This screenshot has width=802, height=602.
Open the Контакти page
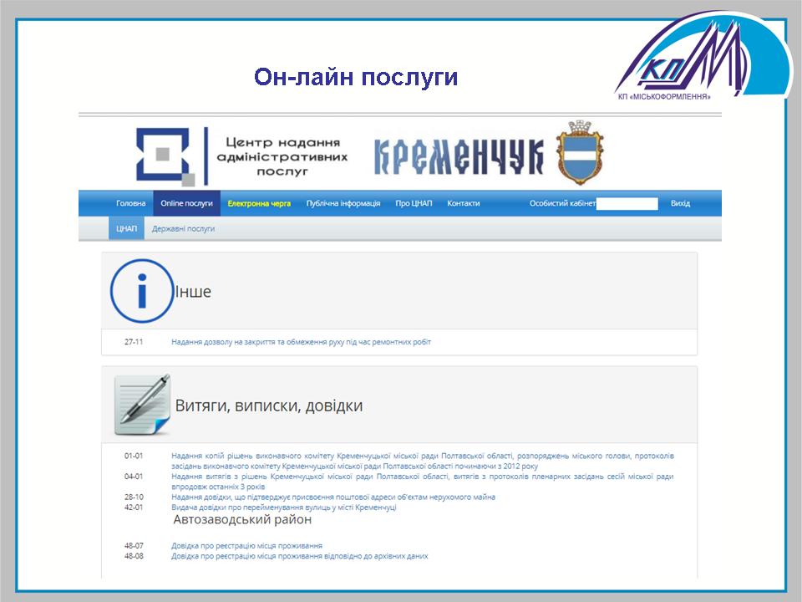464,203
